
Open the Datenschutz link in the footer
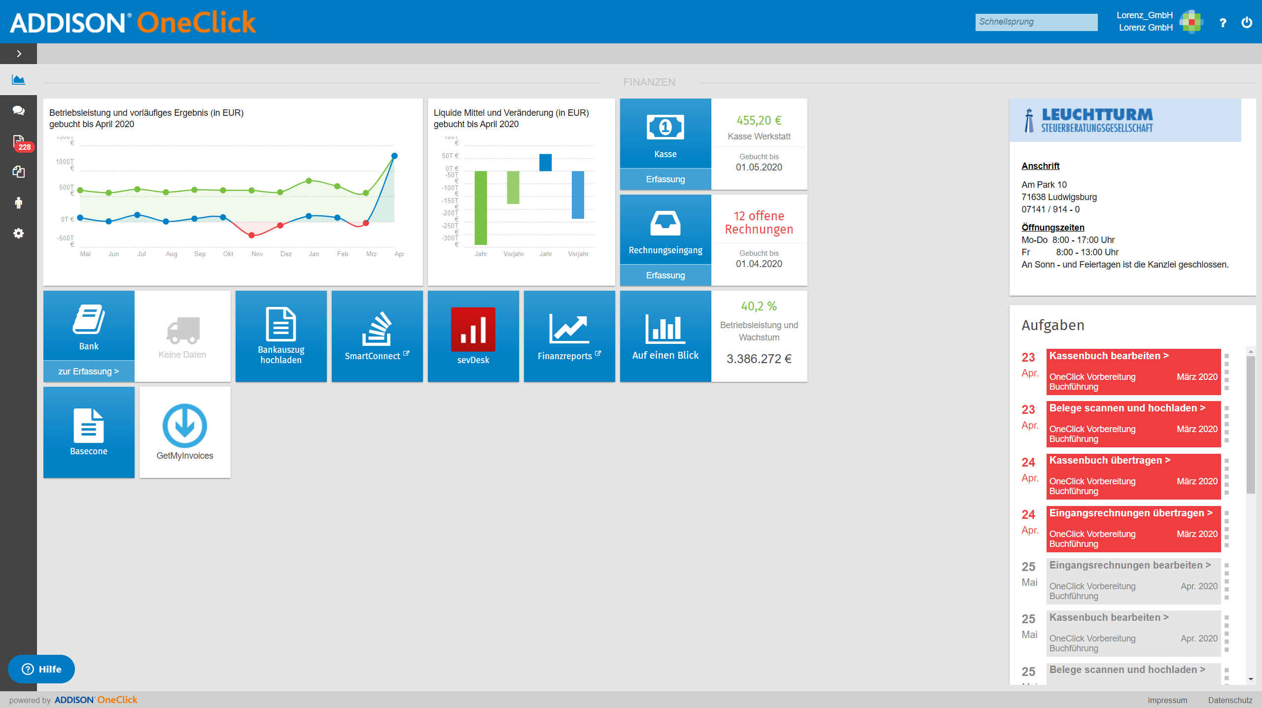(x=1230, y=700)
